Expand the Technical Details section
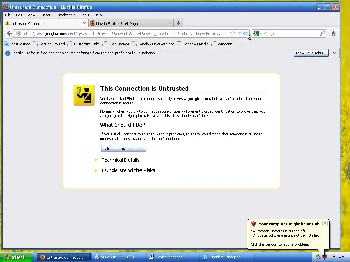This screenshot has height=262, width=350. (120, 160)
